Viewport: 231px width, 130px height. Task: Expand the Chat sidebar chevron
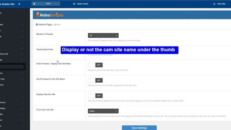[x=22, y=79]
